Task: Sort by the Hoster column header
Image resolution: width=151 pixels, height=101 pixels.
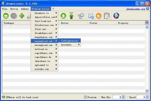Action: [x=73, y=23]
